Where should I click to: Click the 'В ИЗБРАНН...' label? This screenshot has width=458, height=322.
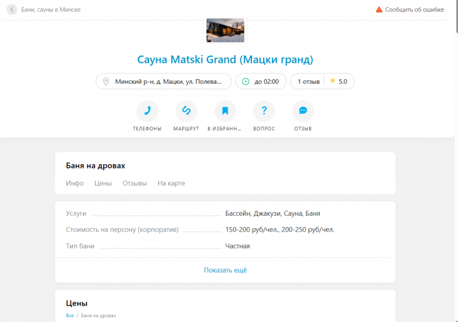[224, 129]
